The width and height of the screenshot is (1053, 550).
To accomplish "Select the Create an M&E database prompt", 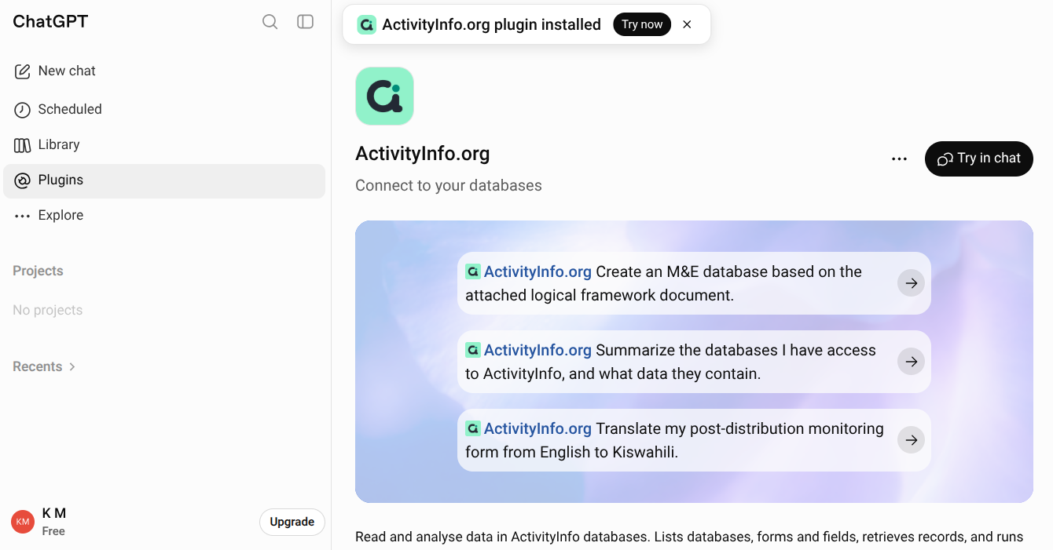I will point(694,283).
